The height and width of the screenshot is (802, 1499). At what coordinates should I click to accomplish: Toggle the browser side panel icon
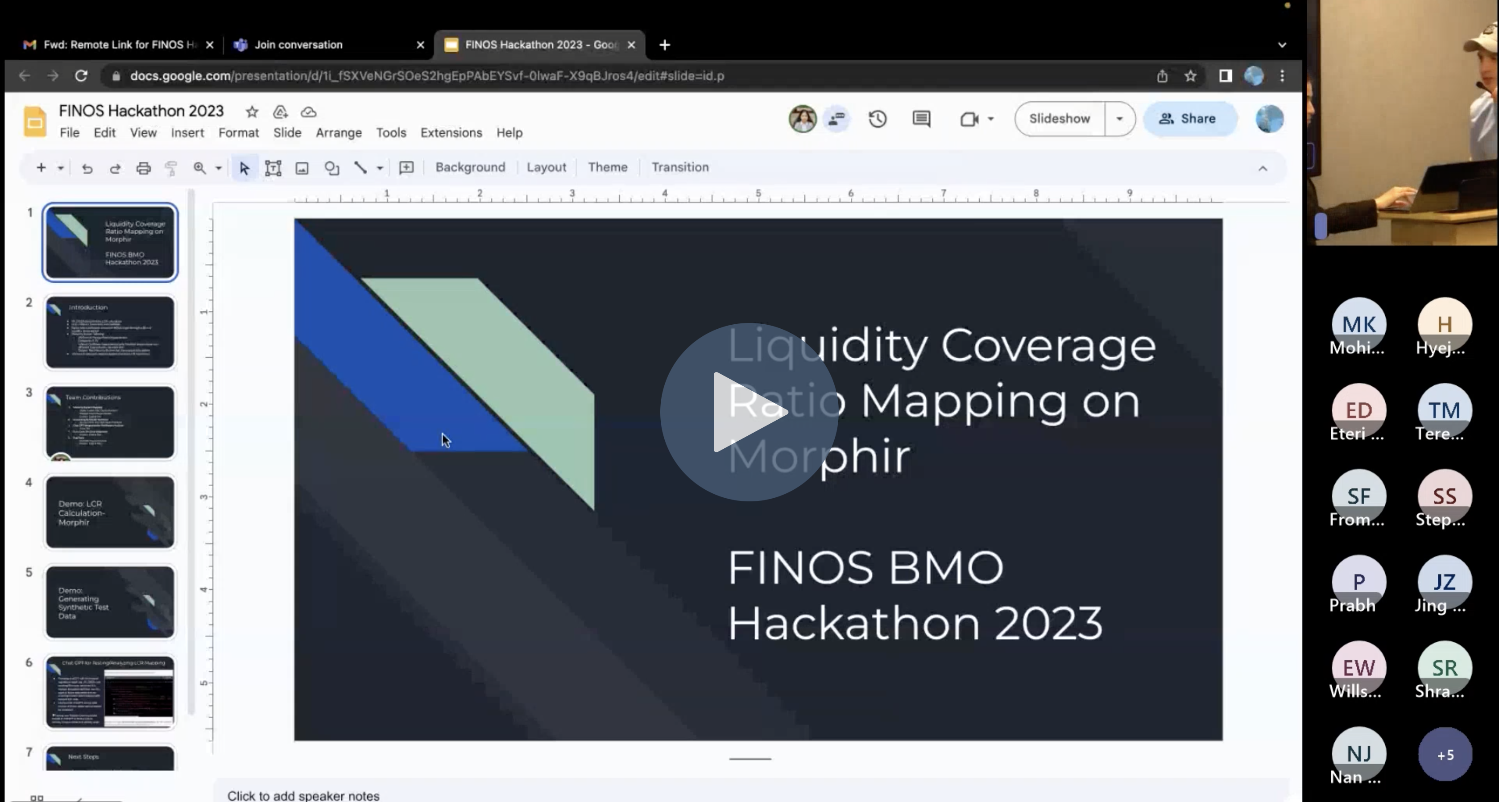point(1226,76)
